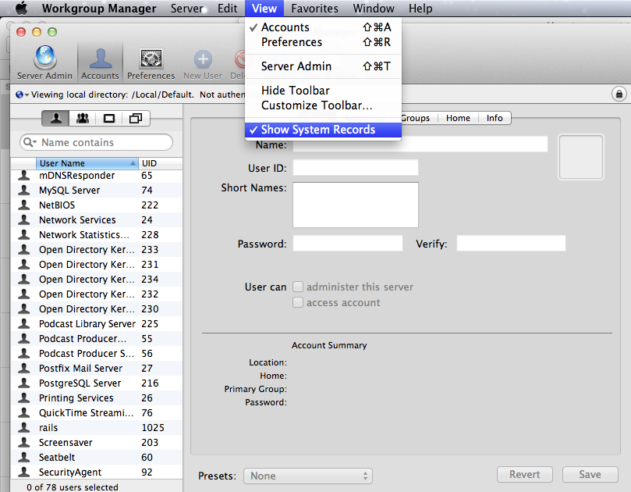Click the Save button
This screenshot has width=631, height=492.
590,474
